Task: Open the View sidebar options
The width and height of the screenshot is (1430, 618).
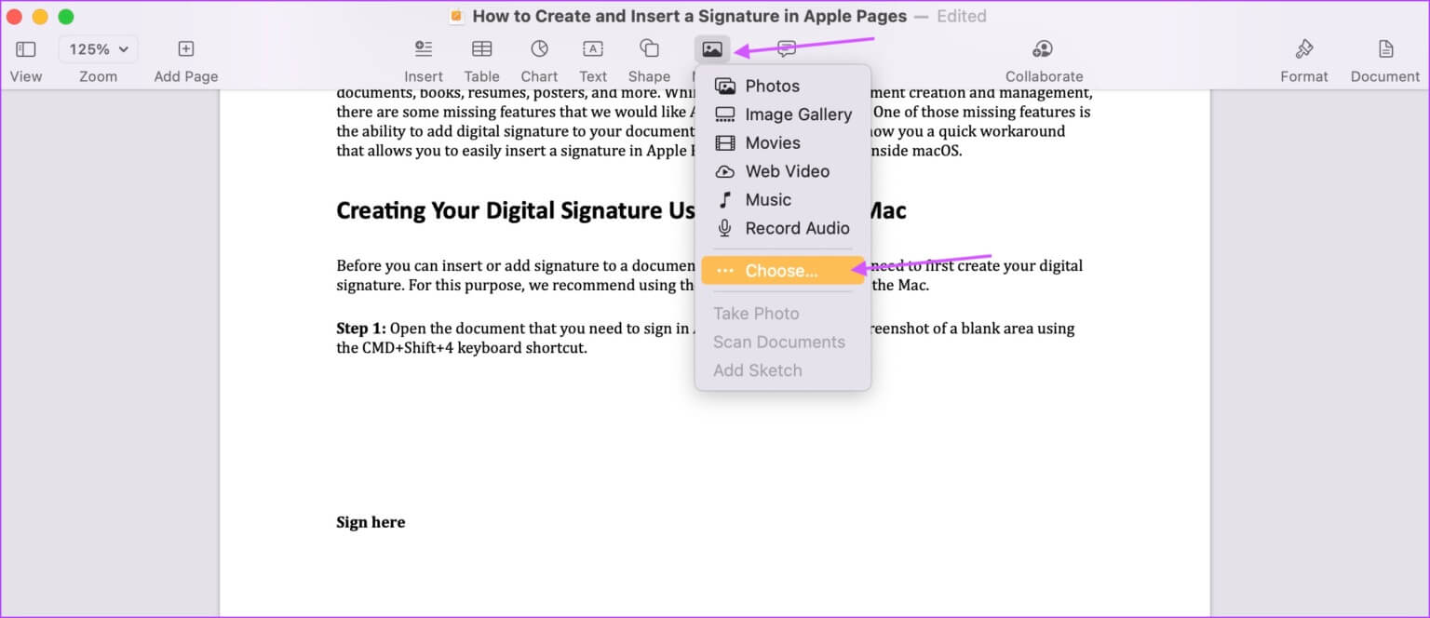Action: point(26,49)
